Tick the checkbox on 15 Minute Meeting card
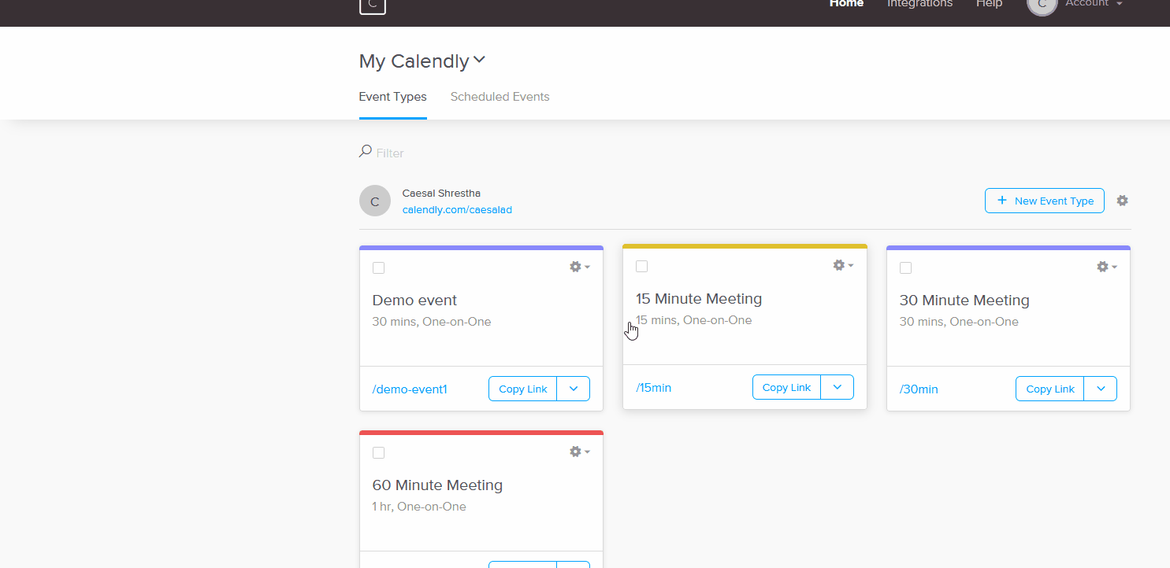Screen dimensions: 1170x568 tap(642, 267)
